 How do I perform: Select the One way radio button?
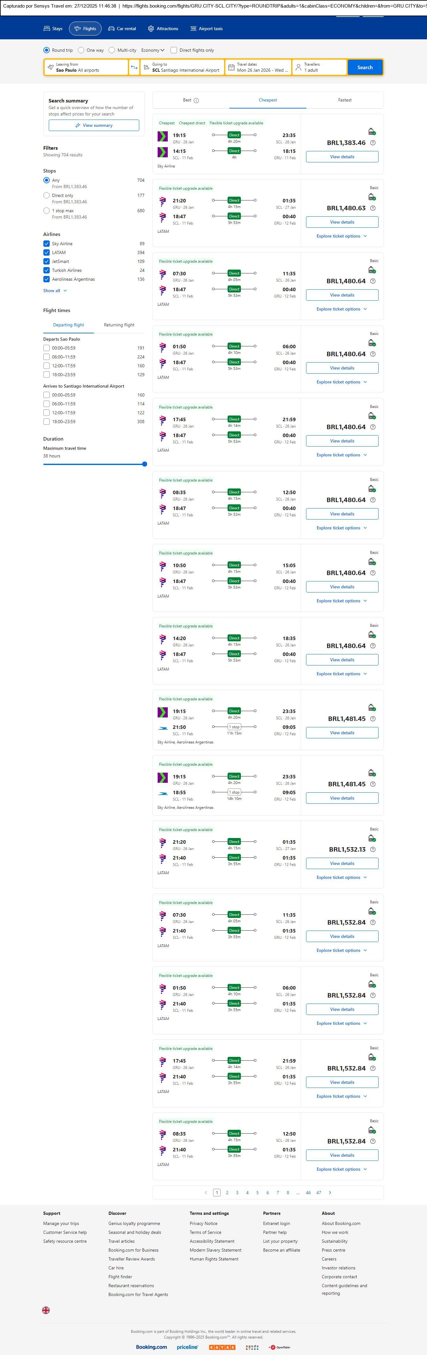coord(81,50)
